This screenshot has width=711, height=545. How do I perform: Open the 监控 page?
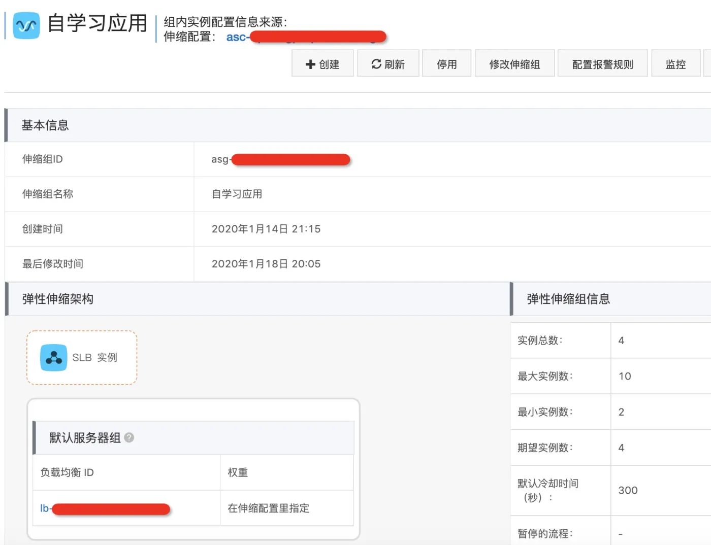point(676,63)
